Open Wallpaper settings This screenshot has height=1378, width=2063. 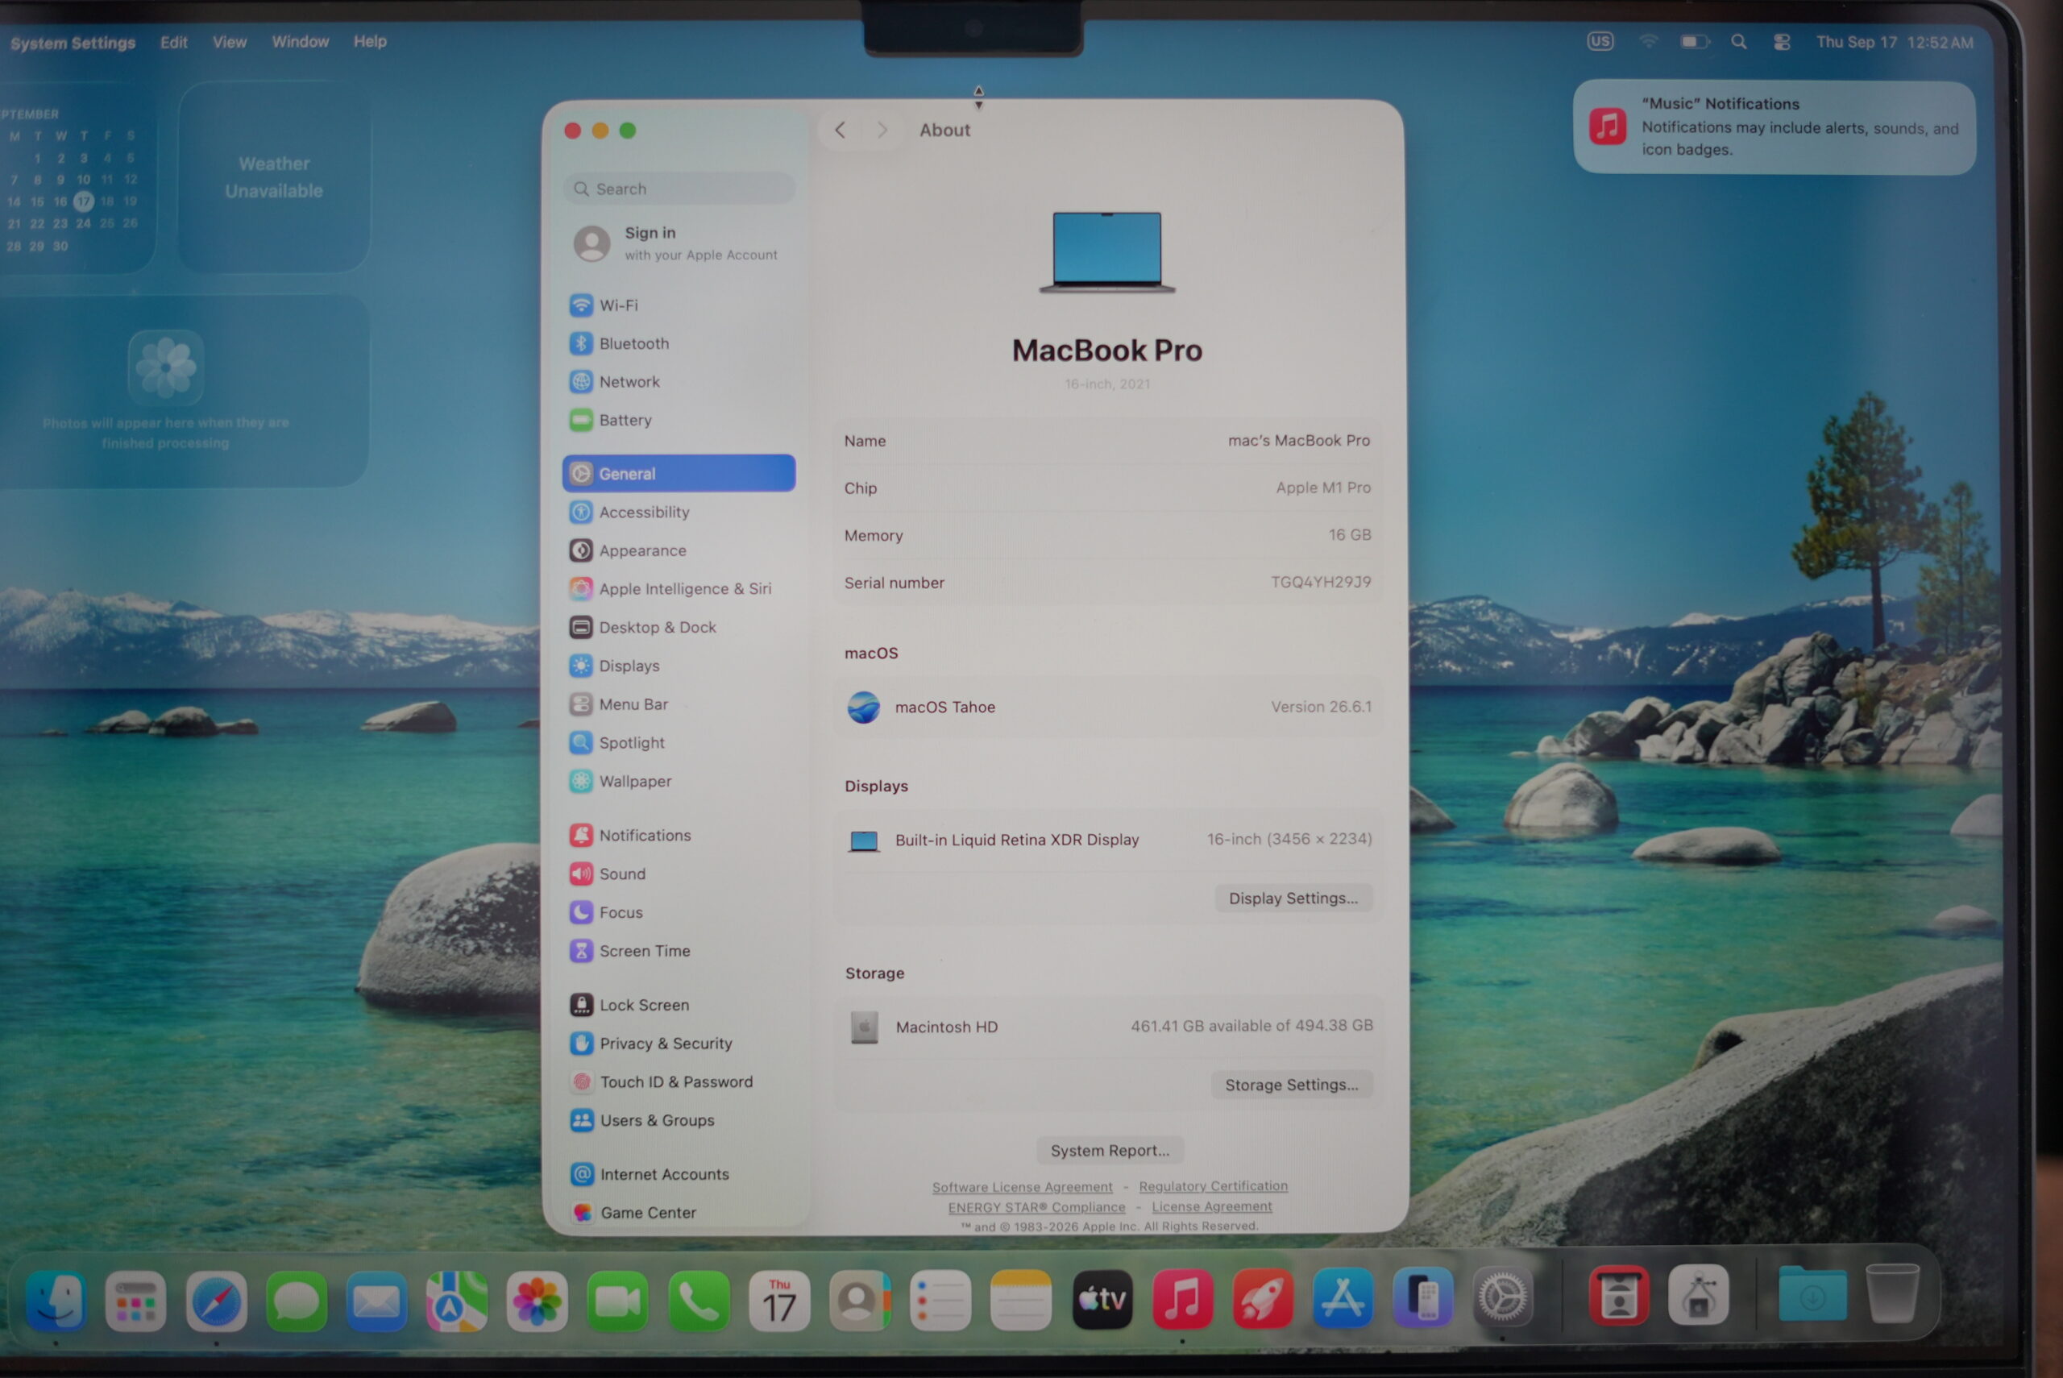coord(679,782)
